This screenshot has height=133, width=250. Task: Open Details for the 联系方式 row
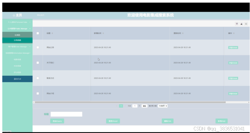(x=233, y=78)
